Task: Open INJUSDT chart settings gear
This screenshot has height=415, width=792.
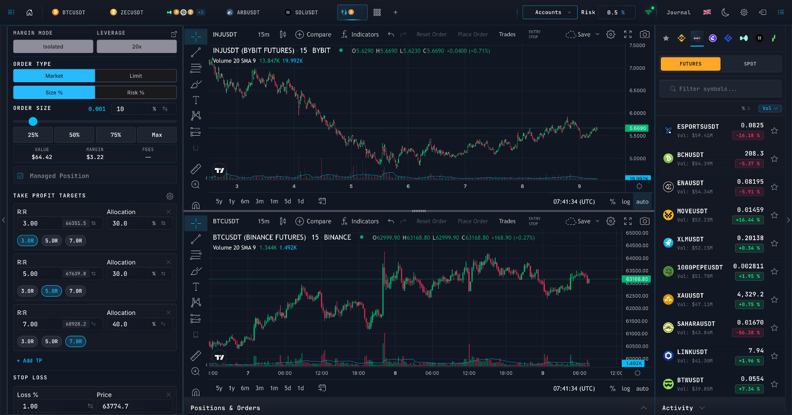Action: (611, 34)
